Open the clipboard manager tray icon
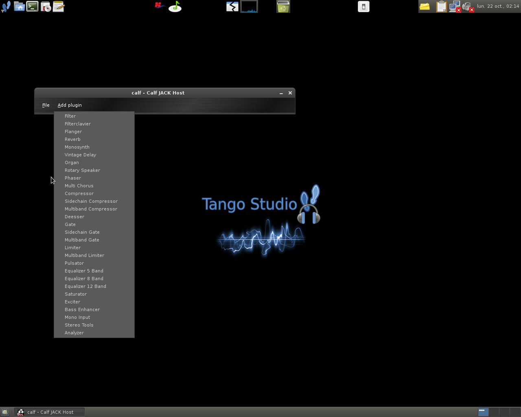This screenshot has width=521, height=417. 441,7
